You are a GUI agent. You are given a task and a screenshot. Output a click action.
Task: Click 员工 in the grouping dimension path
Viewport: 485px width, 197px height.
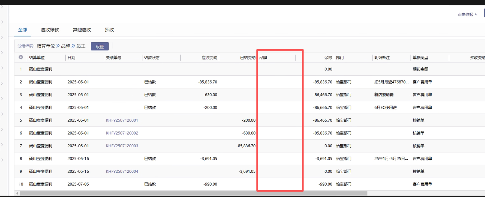point(81,46)
